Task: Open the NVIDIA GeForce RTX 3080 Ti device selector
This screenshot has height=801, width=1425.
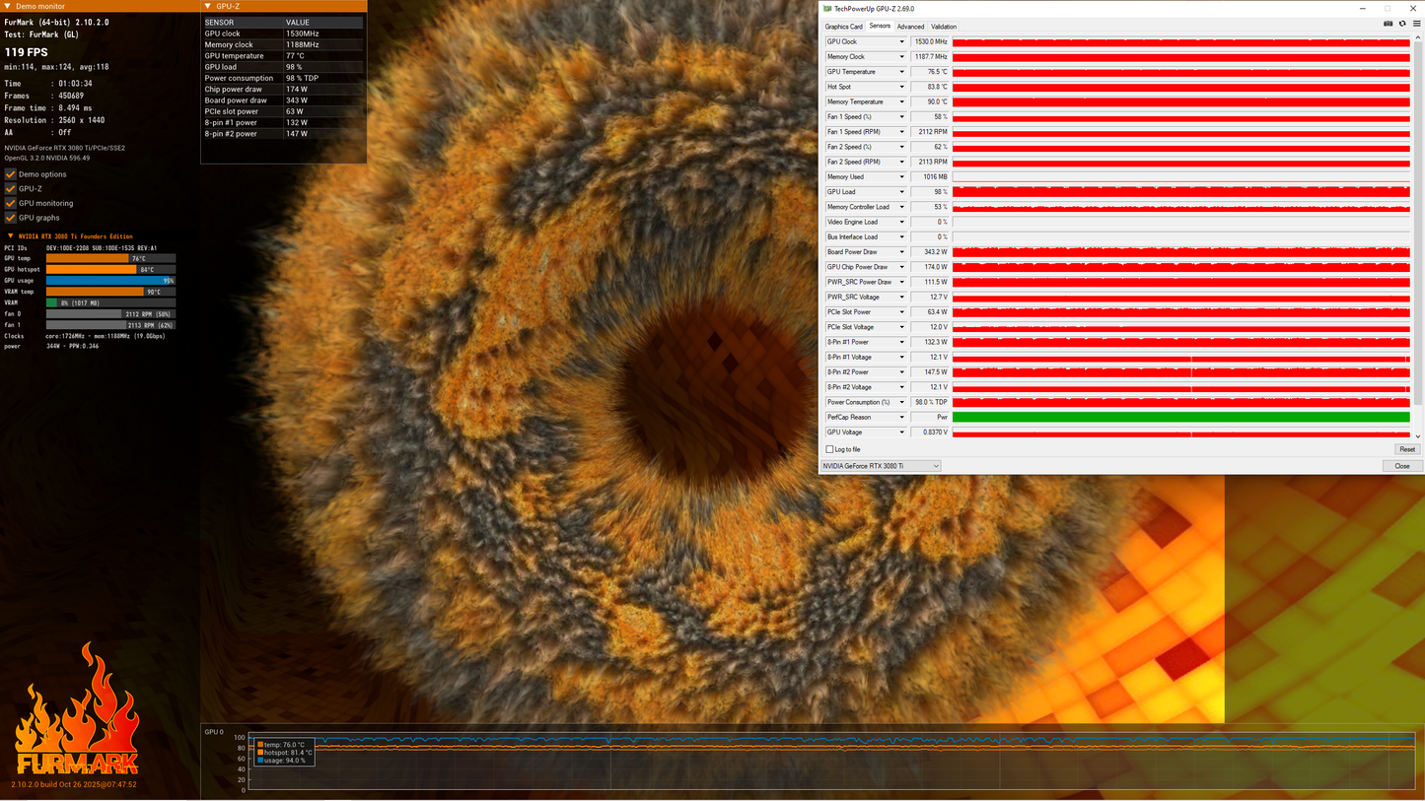Action: click(882, 466)
